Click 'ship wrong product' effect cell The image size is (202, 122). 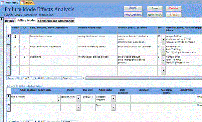pyautogui.click(x=137, y=60)
